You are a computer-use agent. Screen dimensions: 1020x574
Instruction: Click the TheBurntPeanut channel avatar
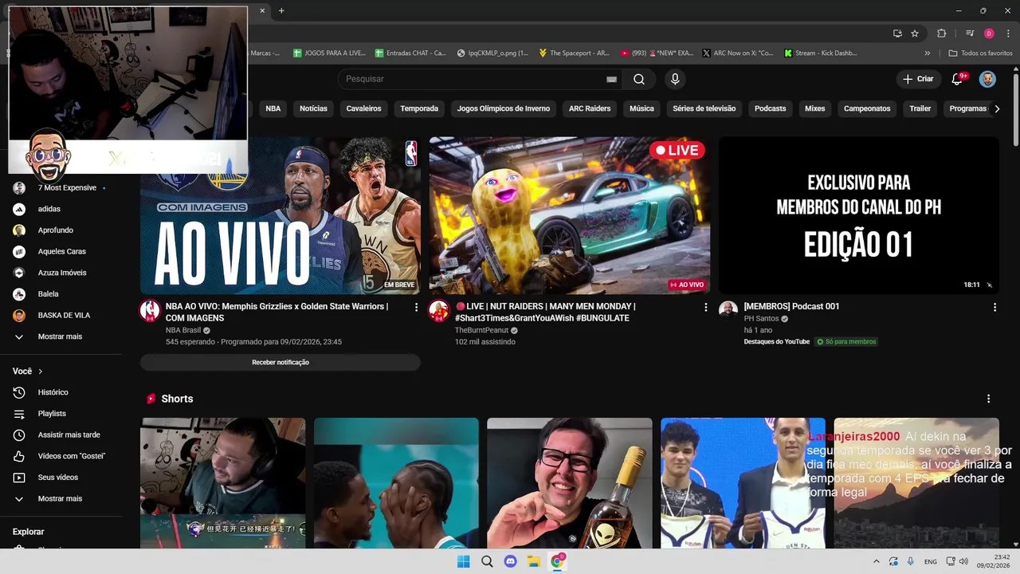[438, 310]
